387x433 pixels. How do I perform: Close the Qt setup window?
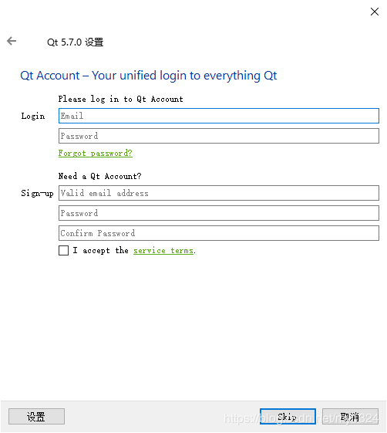click(375, 12)
